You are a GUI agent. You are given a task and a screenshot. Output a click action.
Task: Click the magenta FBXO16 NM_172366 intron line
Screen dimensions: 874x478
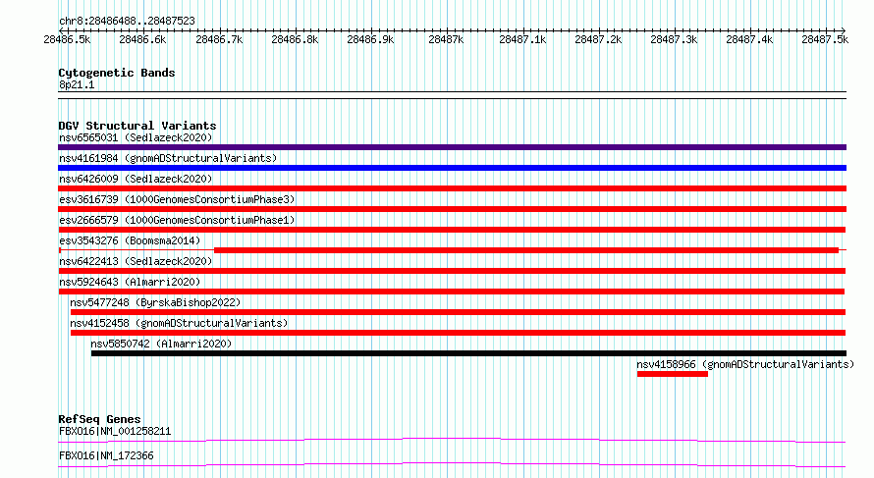452,464
